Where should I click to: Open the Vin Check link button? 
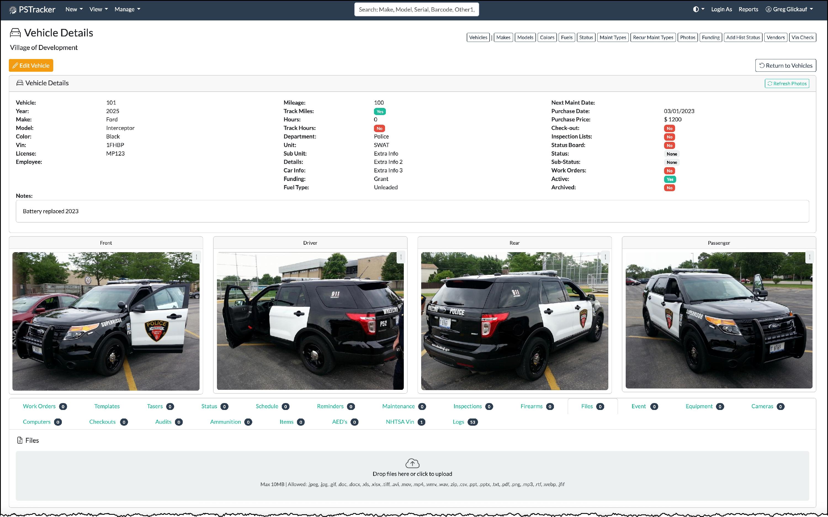click(x=802, y=37)
